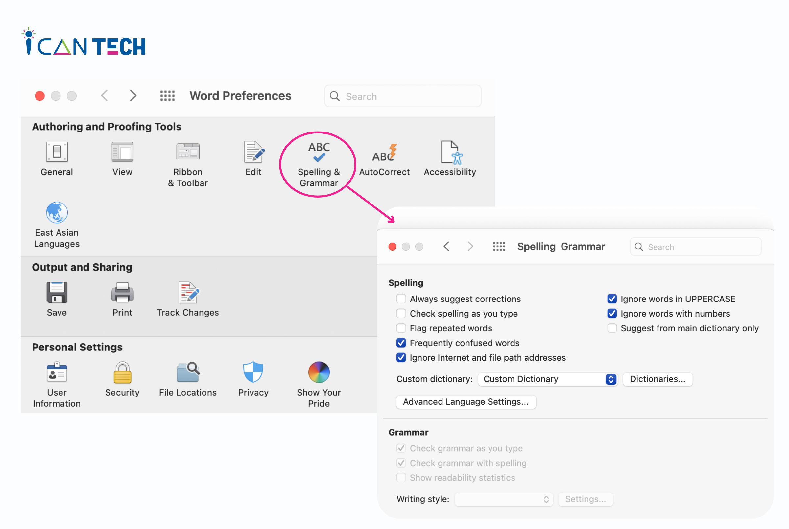This screenshot has width=789, height=529.
Task: Open Ribbon & Toolbar preferences
Action: pyautogui.click(x=188, y=164)
